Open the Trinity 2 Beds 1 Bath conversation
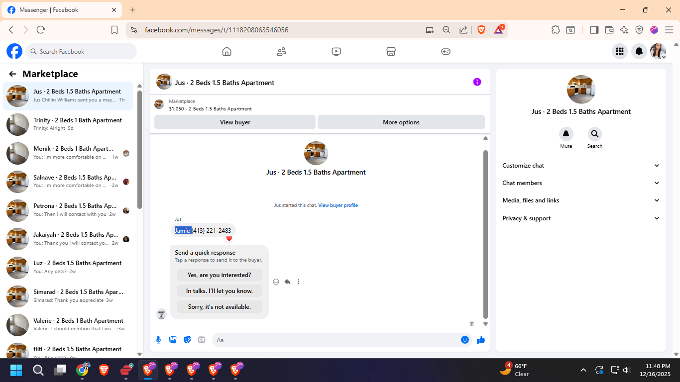The image size is (680, 382). coord(68,124)
